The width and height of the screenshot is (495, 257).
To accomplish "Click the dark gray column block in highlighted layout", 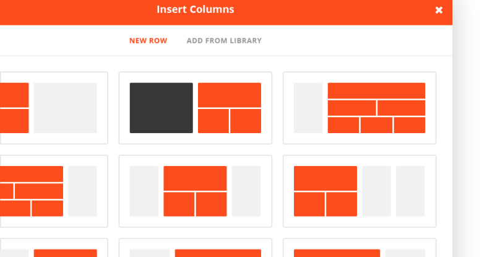I will (161, 108).
